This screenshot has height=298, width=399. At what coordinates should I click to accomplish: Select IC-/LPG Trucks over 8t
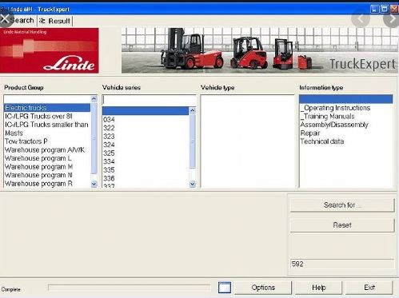click(47, 117)
